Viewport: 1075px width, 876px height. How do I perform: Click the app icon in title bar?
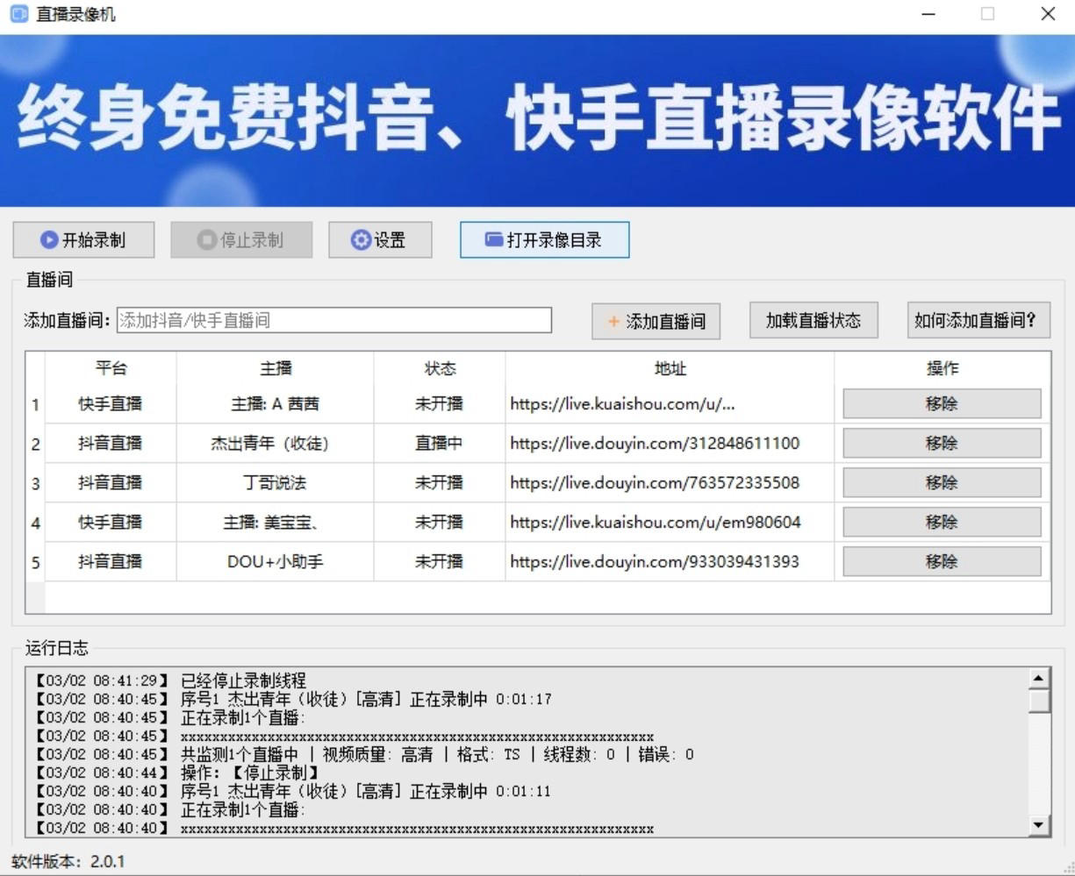point(18,14)
